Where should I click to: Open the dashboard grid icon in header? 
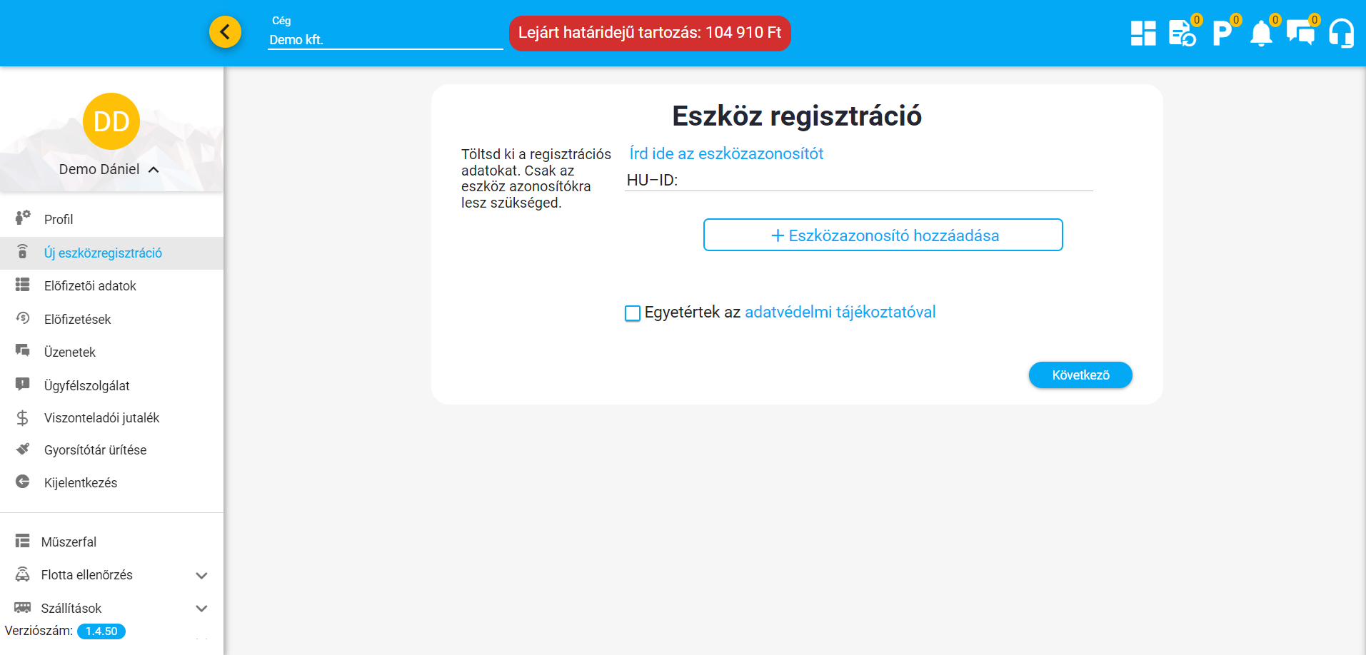pos(1143,33)
